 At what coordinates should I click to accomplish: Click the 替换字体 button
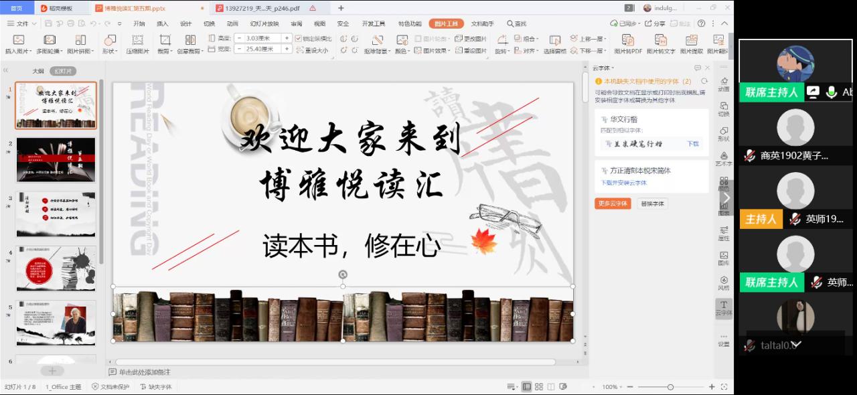[x=652, y=204]
